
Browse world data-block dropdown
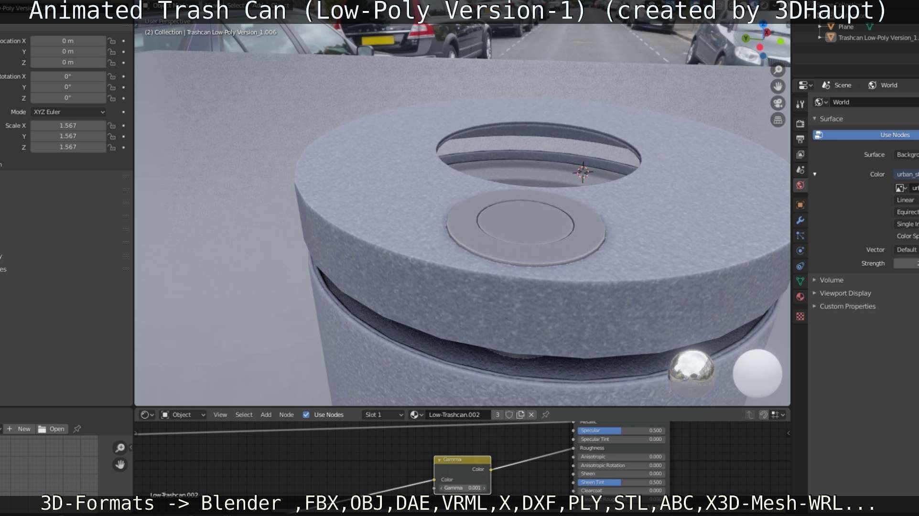822,102
